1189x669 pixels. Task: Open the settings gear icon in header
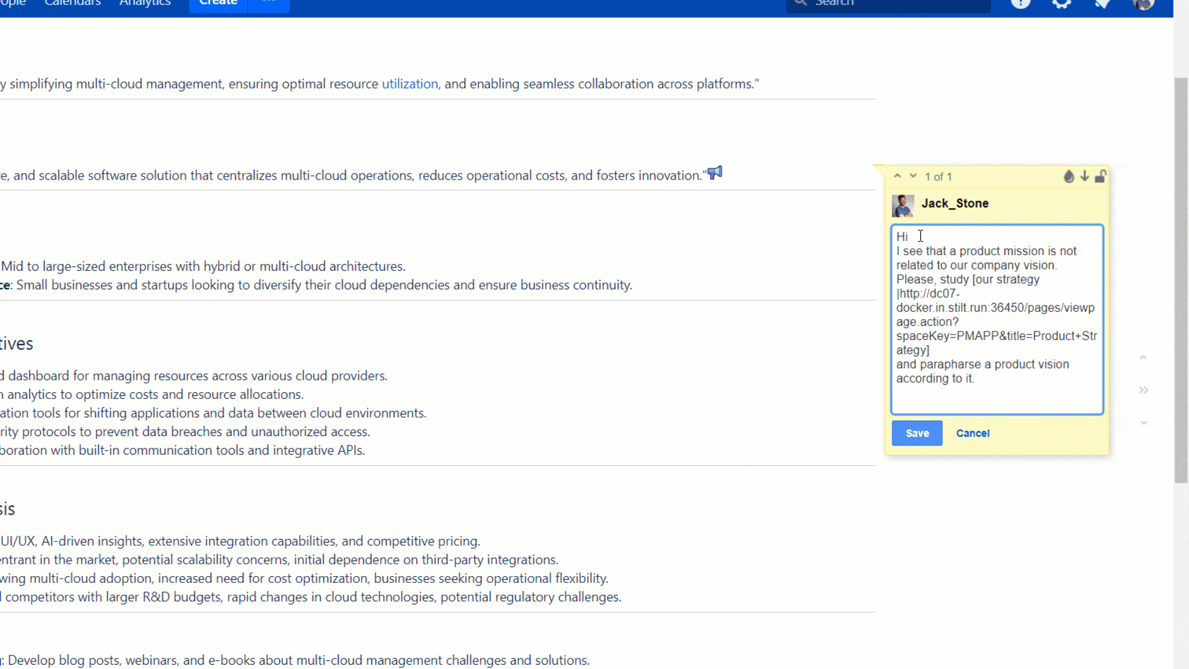1061,3
